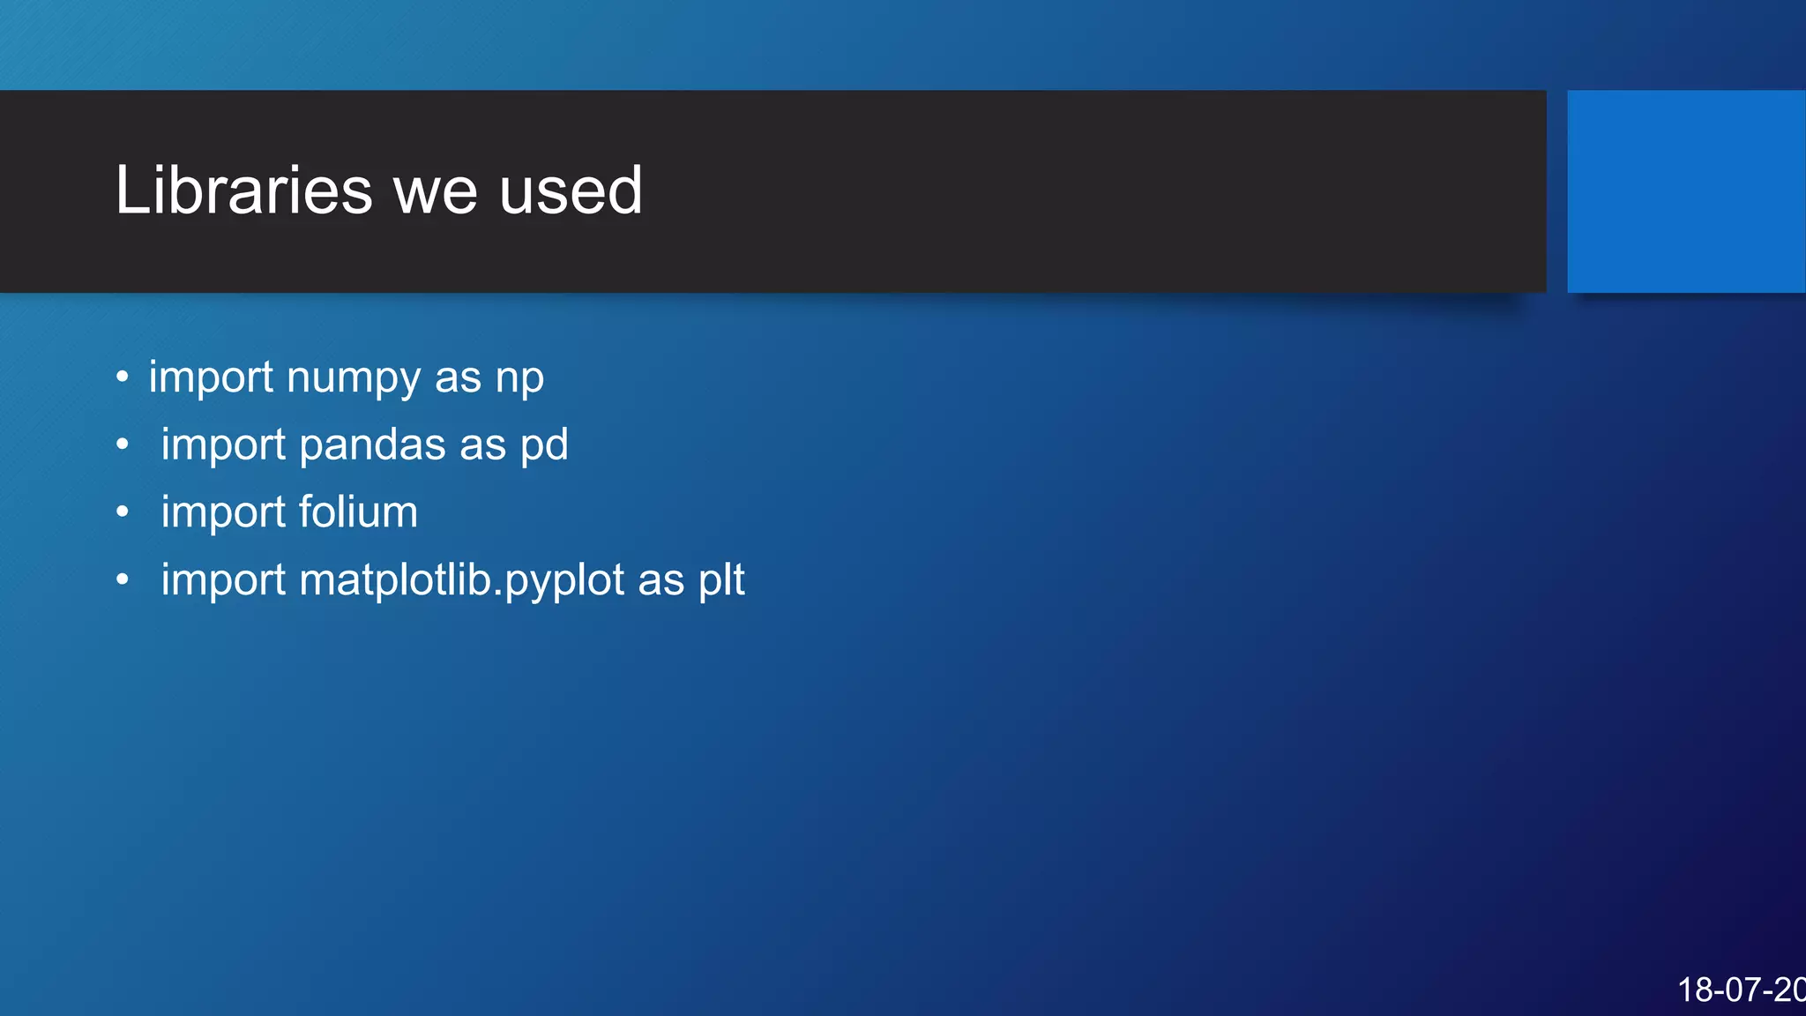
Task: Click the word 'used' in the title
Action: (x=571, y=190)
